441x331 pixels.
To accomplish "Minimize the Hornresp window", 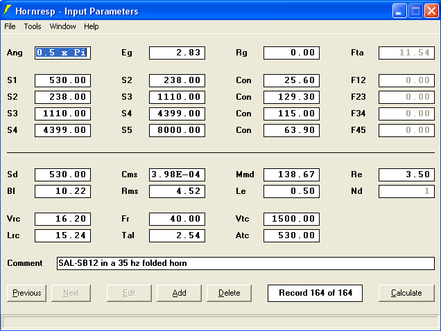I will tap(399, 11).
